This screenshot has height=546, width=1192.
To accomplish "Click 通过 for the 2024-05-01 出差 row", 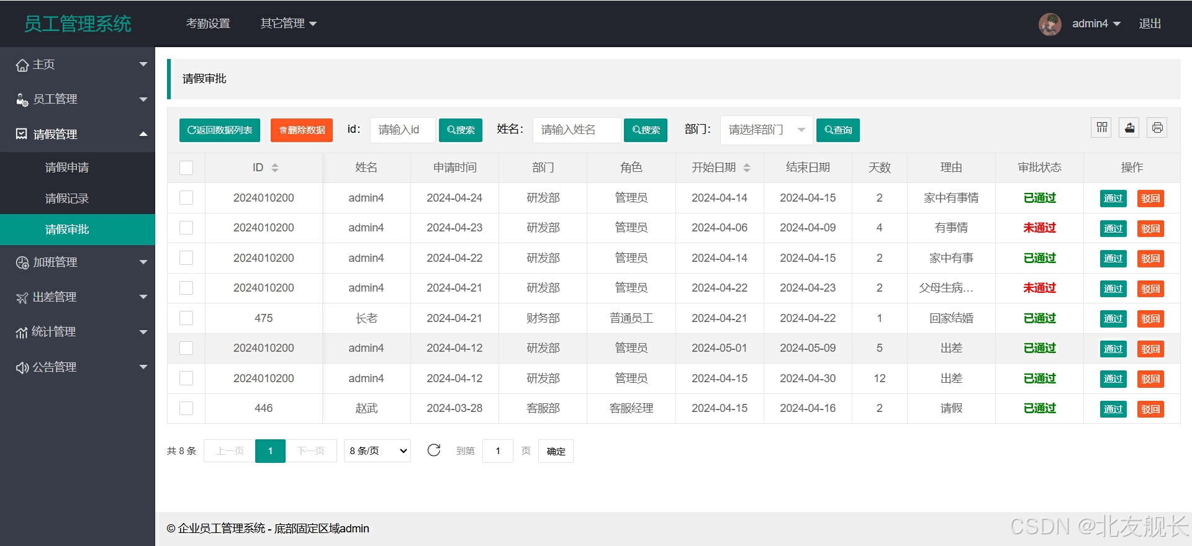I will click(x=1113, y=349).
